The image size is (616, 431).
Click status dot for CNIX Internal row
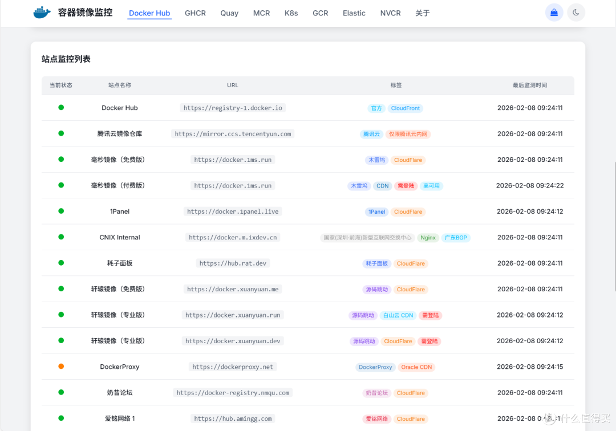pyautogui.click(x=61, y=237)
